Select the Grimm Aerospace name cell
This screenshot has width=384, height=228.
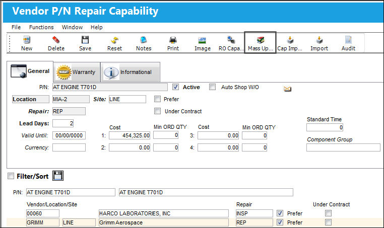pyautogui.click(x=164, y=222)
